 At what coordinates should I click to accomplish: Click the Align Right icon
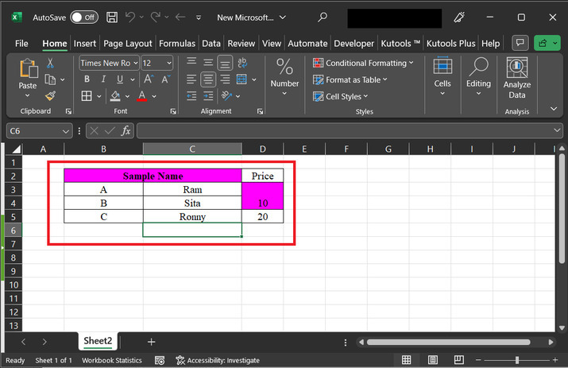pos(225,79)
